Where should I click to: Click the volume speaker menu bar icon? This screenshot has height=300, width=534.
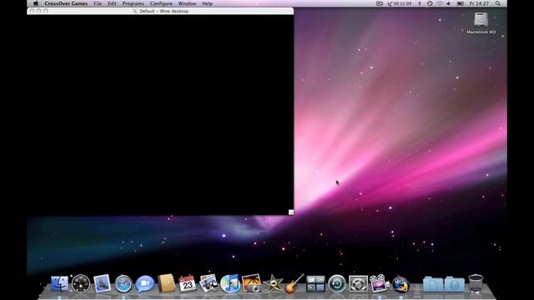click(449, 3)
